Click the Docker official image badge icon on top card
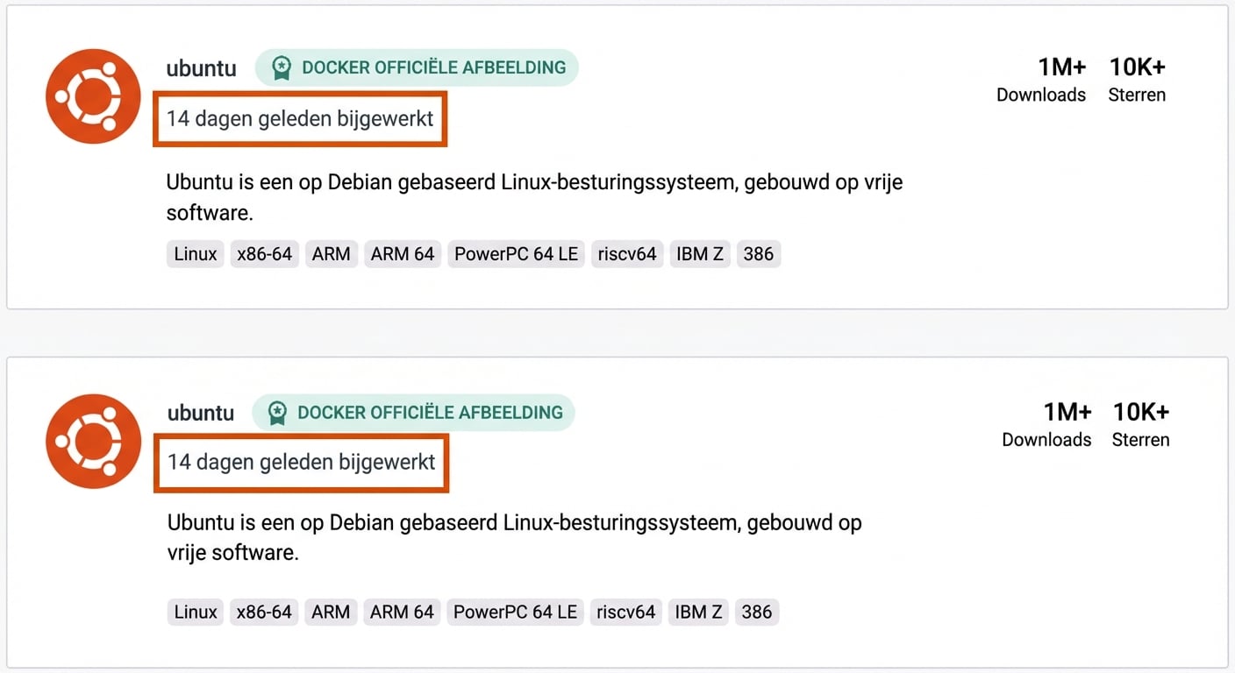This screenshot has height=673, width=1235. [x=281, y=67]
